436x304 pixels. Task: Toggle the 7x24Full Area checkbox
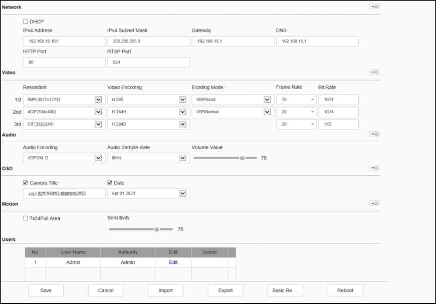pyautogui.click(x=26, y=218)
